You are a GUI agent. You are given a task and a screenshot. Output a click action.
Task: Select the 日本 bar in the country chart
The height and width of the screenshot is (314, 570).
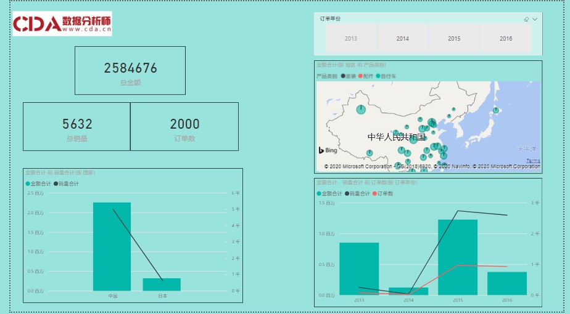(x=162, y=284)
